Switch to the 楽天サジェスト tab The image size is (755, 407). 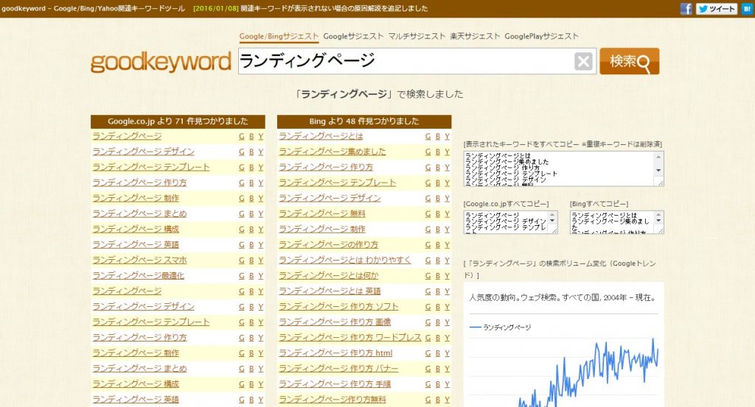point(475,36)
